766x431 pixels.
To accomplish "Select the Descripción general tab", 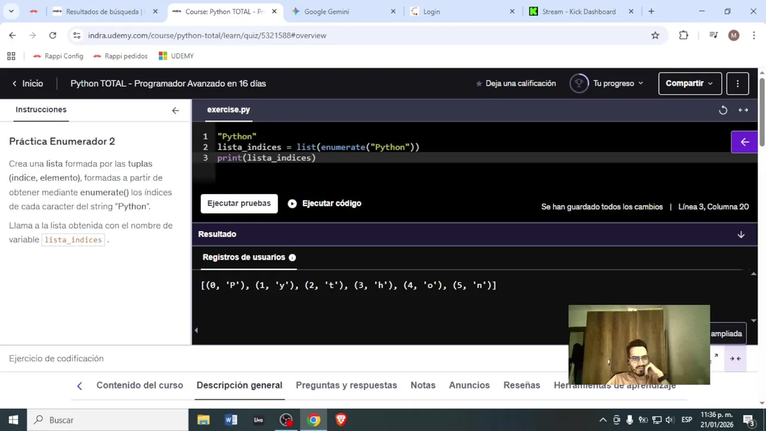I will pyautogui.click(x=239, y=386).
